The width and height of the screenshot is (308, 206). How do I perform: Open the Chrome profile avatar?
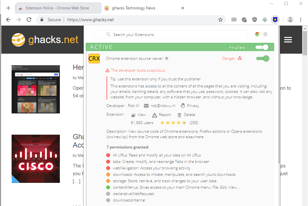click(x=290, y=20)
